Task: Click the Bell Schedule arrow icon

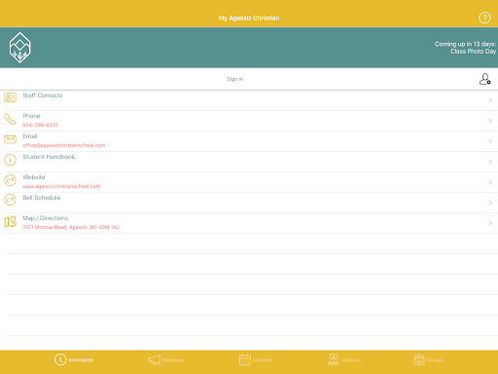Action: (x=10, y=200)
